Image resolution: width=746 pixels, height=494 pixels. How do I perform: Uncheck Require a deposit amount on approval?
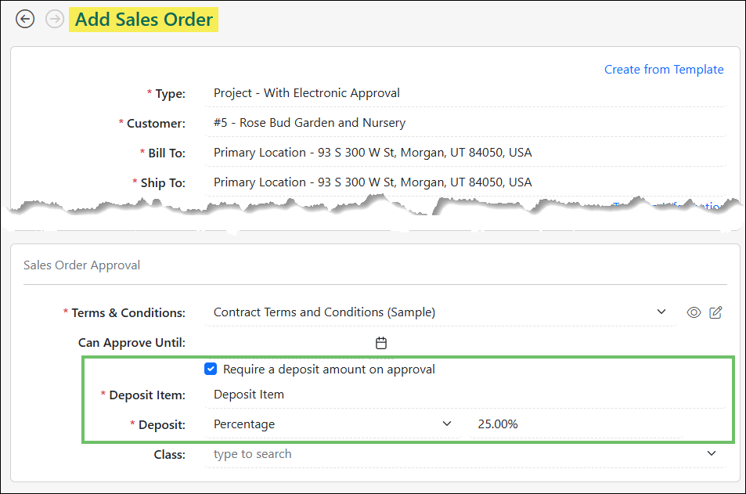[211, 369]
